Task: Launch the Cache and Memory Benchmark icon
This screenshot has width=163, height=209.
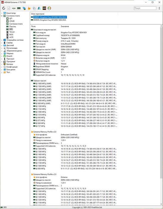Action: [x=19, y=8]
